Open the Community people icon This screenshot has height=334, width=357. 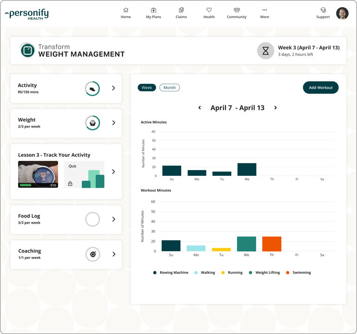pyautogui.click(x=237, y=10)
